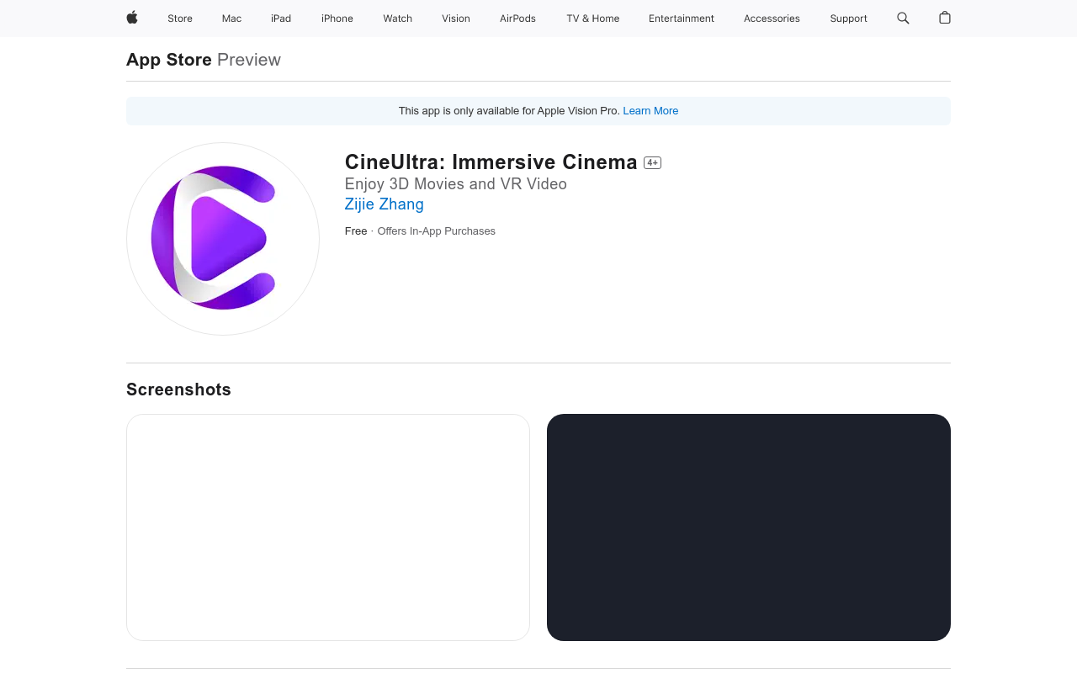Click the Screenshots section heading
1077x673 pixels.
(178, 389)
